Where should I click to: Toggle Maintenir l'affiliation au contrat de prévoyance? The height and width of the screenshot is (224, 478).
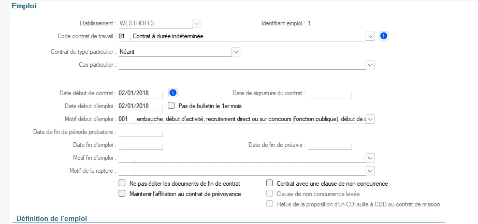click(x=122, y=194)
